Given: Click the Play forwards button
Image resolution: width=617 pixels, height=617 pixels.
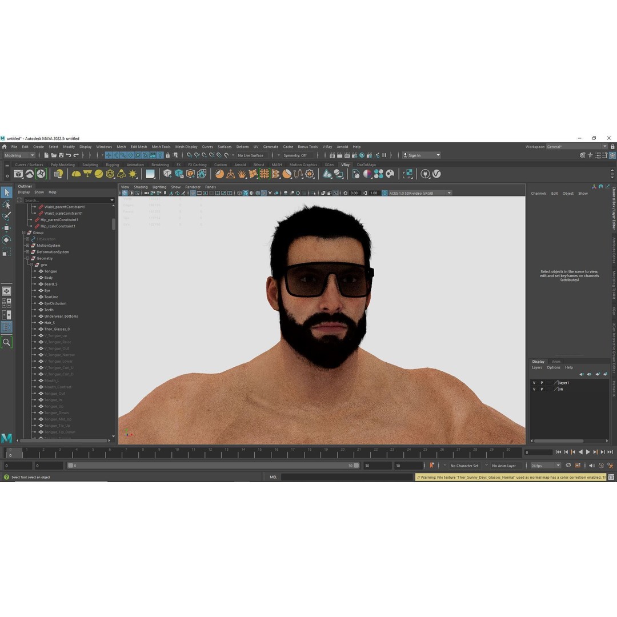Looking at the screenshot, I should [588, 452].
